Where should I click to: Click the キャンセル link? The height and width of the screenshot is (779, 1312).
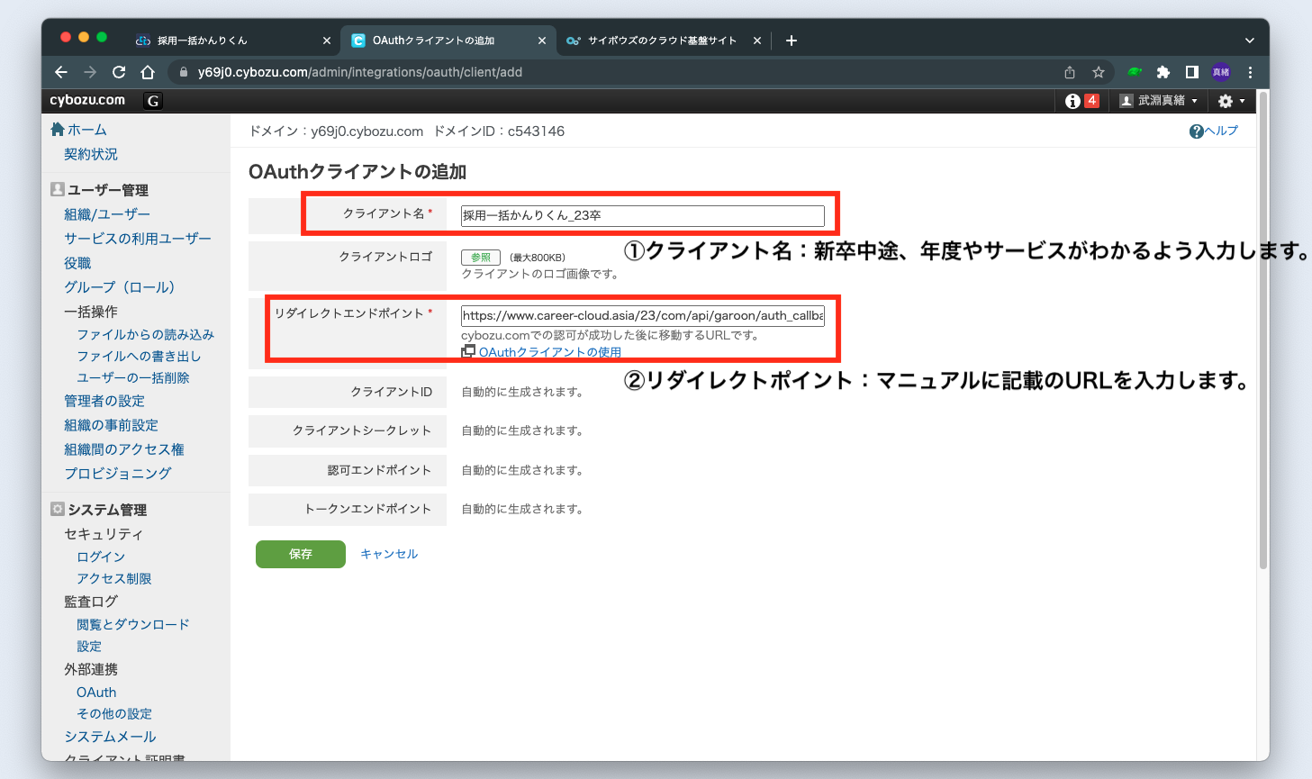click(x=389, y=554)
